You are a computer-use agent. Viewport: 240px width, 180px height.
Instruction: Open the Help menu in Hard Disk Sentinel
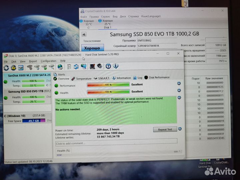click(63, 61)
